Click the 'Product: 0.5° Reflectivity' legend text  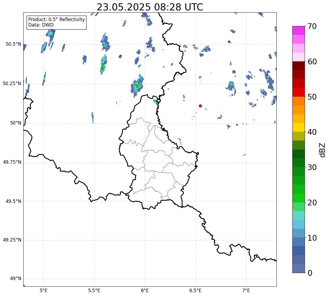click(57, 19)
